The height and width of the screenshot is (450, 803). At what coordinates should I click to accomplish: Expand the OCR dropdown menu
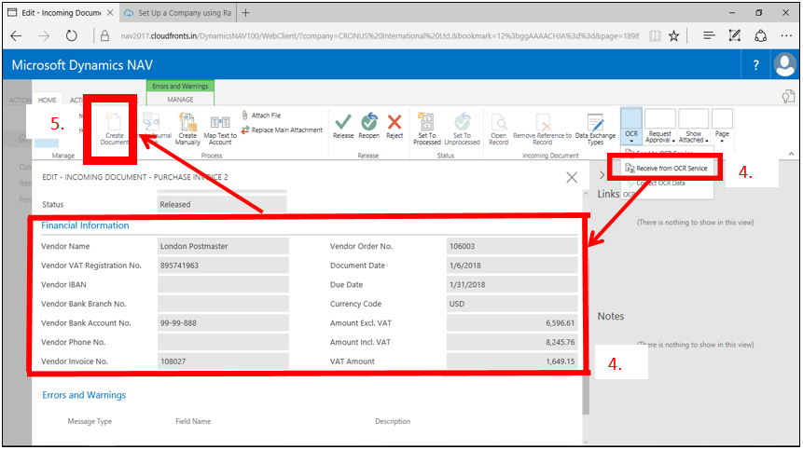tap(631, 127)
